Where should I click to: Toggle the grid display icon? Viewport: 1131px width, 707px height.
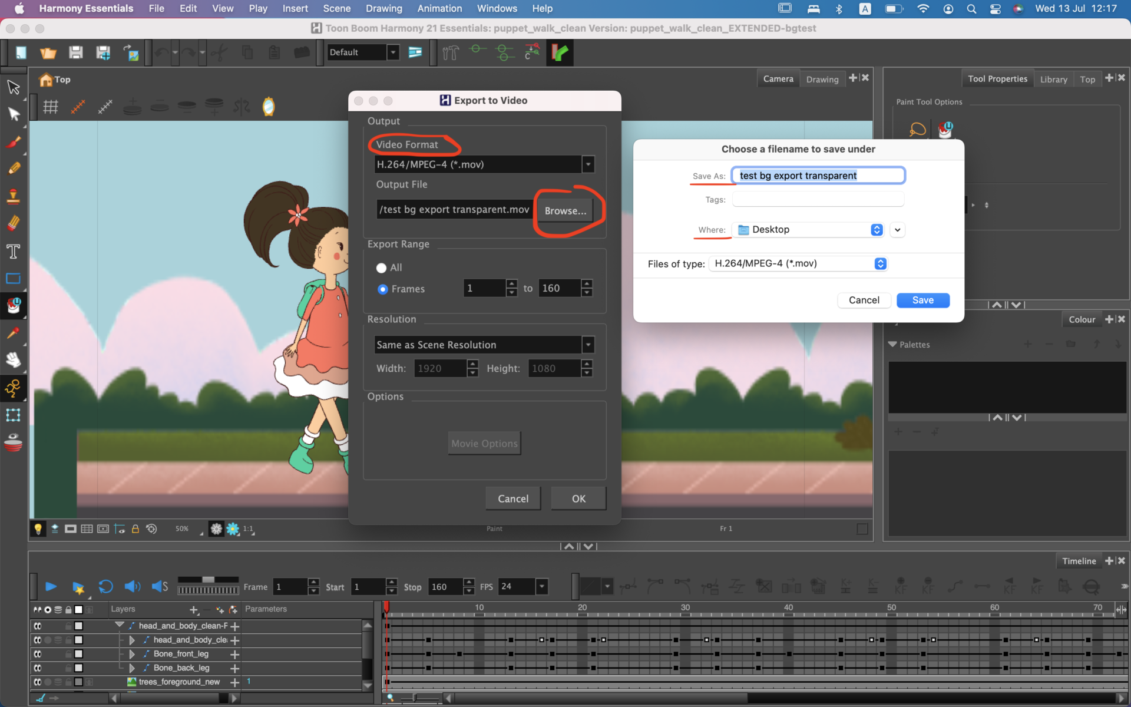50,107
